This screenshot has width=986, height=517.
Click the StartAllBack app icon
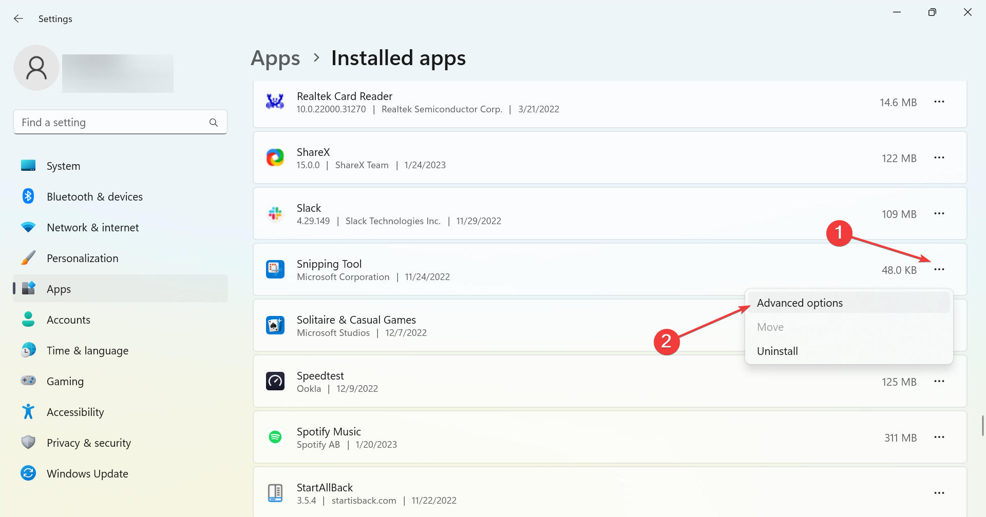click(x=275, y=493)
